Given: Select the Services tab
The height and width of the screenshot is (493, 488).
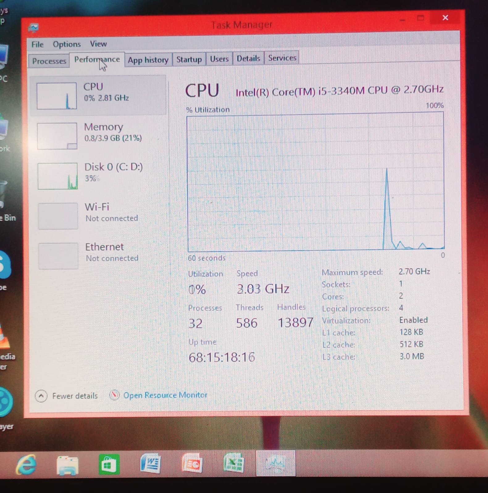Looking at the screenshot, I should [282, 58].
